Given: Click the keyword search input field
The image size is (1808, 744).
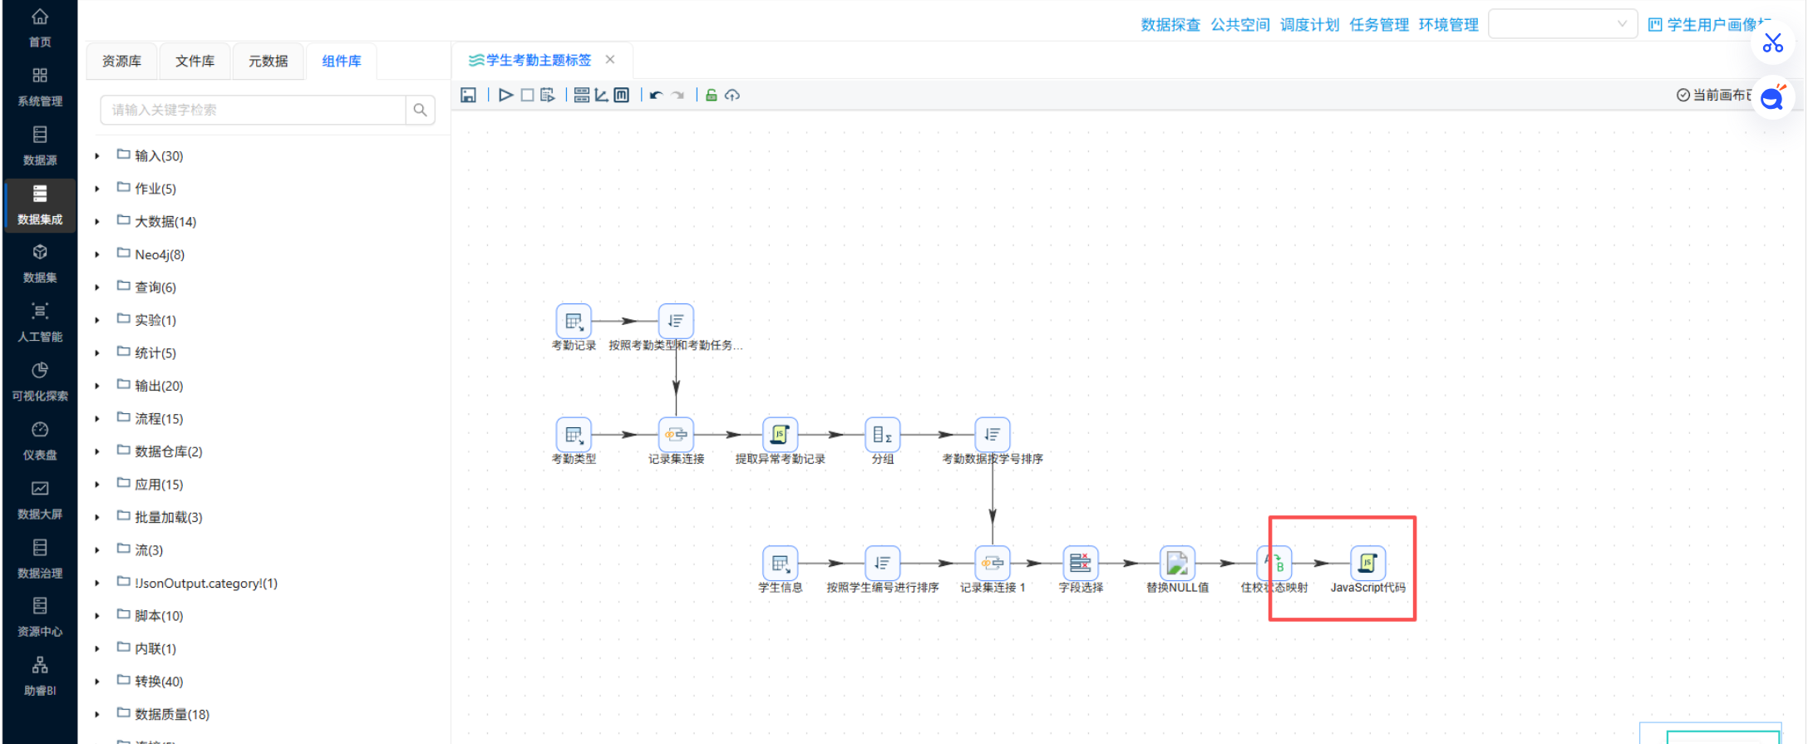Looking at the screenshot, I should point(253,110).
